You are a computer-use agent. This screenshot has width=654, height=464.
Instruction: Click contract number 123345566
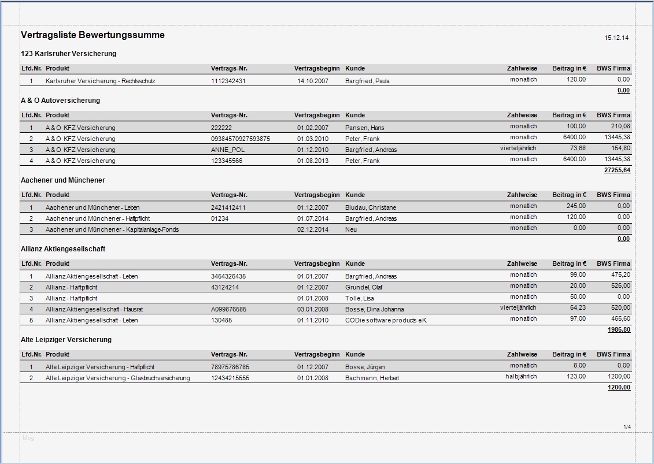[227, 161]
